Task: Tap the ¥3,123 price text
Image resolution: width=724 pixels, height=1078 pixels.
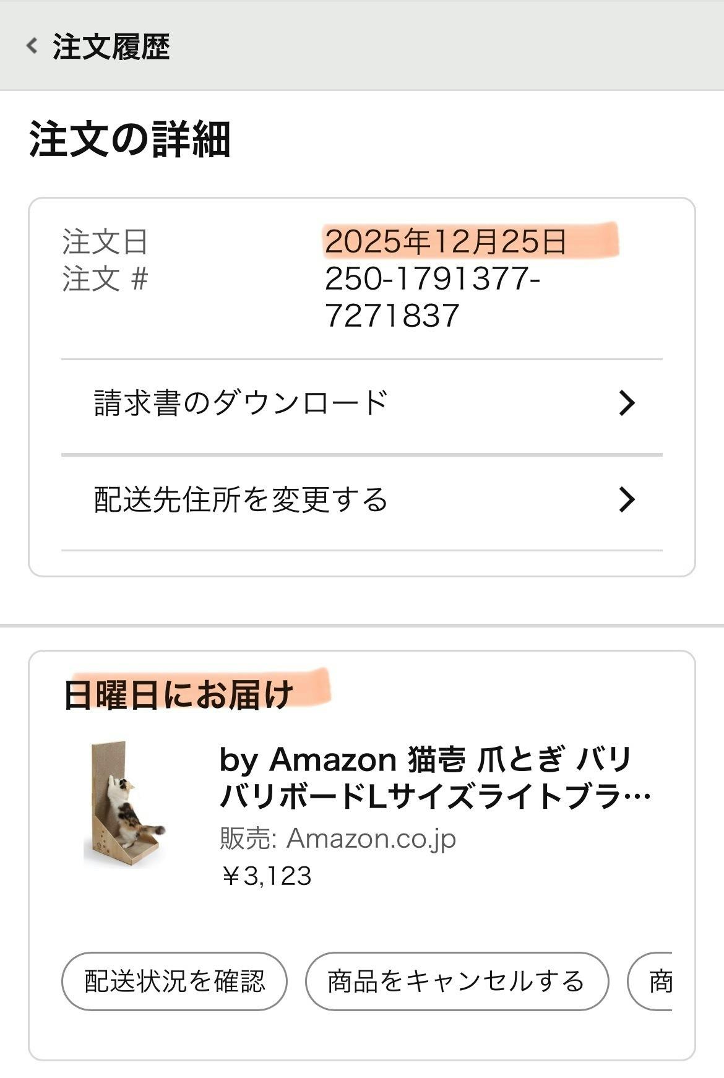Action: pos(266,876)
